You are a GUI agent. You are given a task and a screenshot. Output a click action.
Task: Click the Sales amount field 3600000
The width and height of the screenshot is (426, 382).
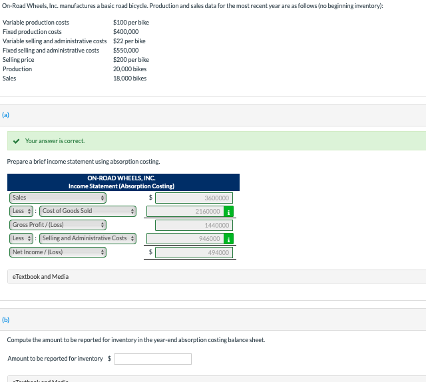point(194,198)
